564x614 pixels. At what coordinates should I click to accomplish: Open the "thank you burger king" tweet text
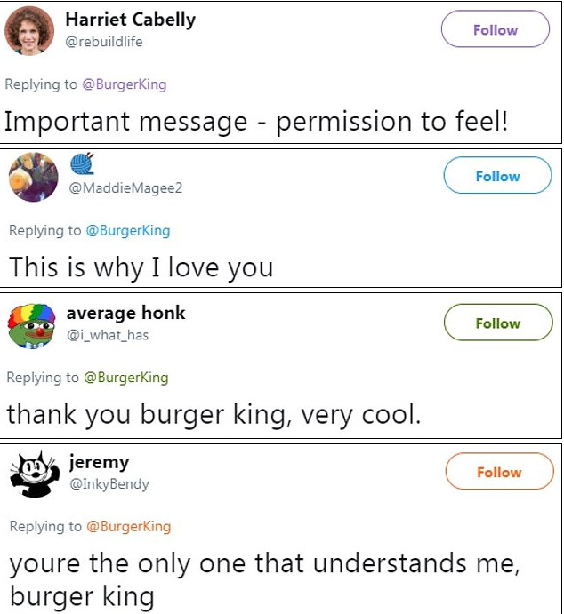pos(213,414)
